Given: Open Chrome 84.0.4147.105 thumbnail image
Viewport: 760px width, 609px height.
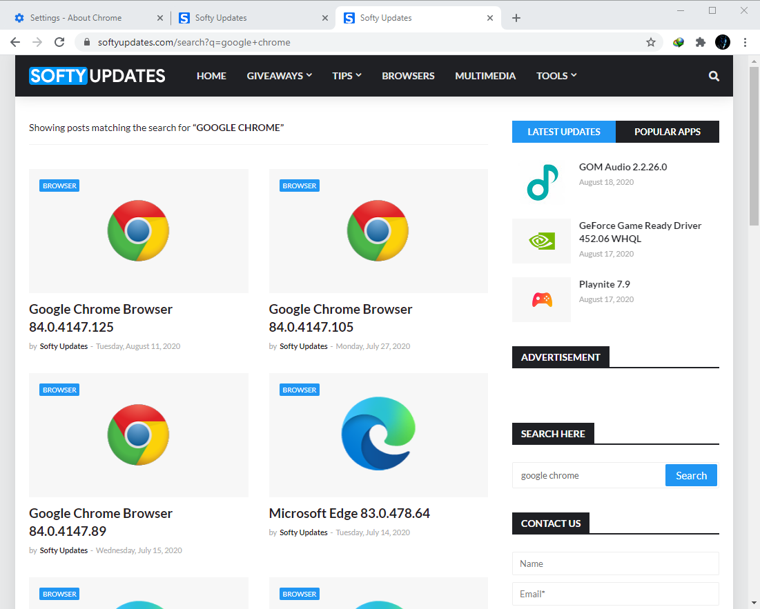Looking at the screenshot, I should tap(378, 231).
